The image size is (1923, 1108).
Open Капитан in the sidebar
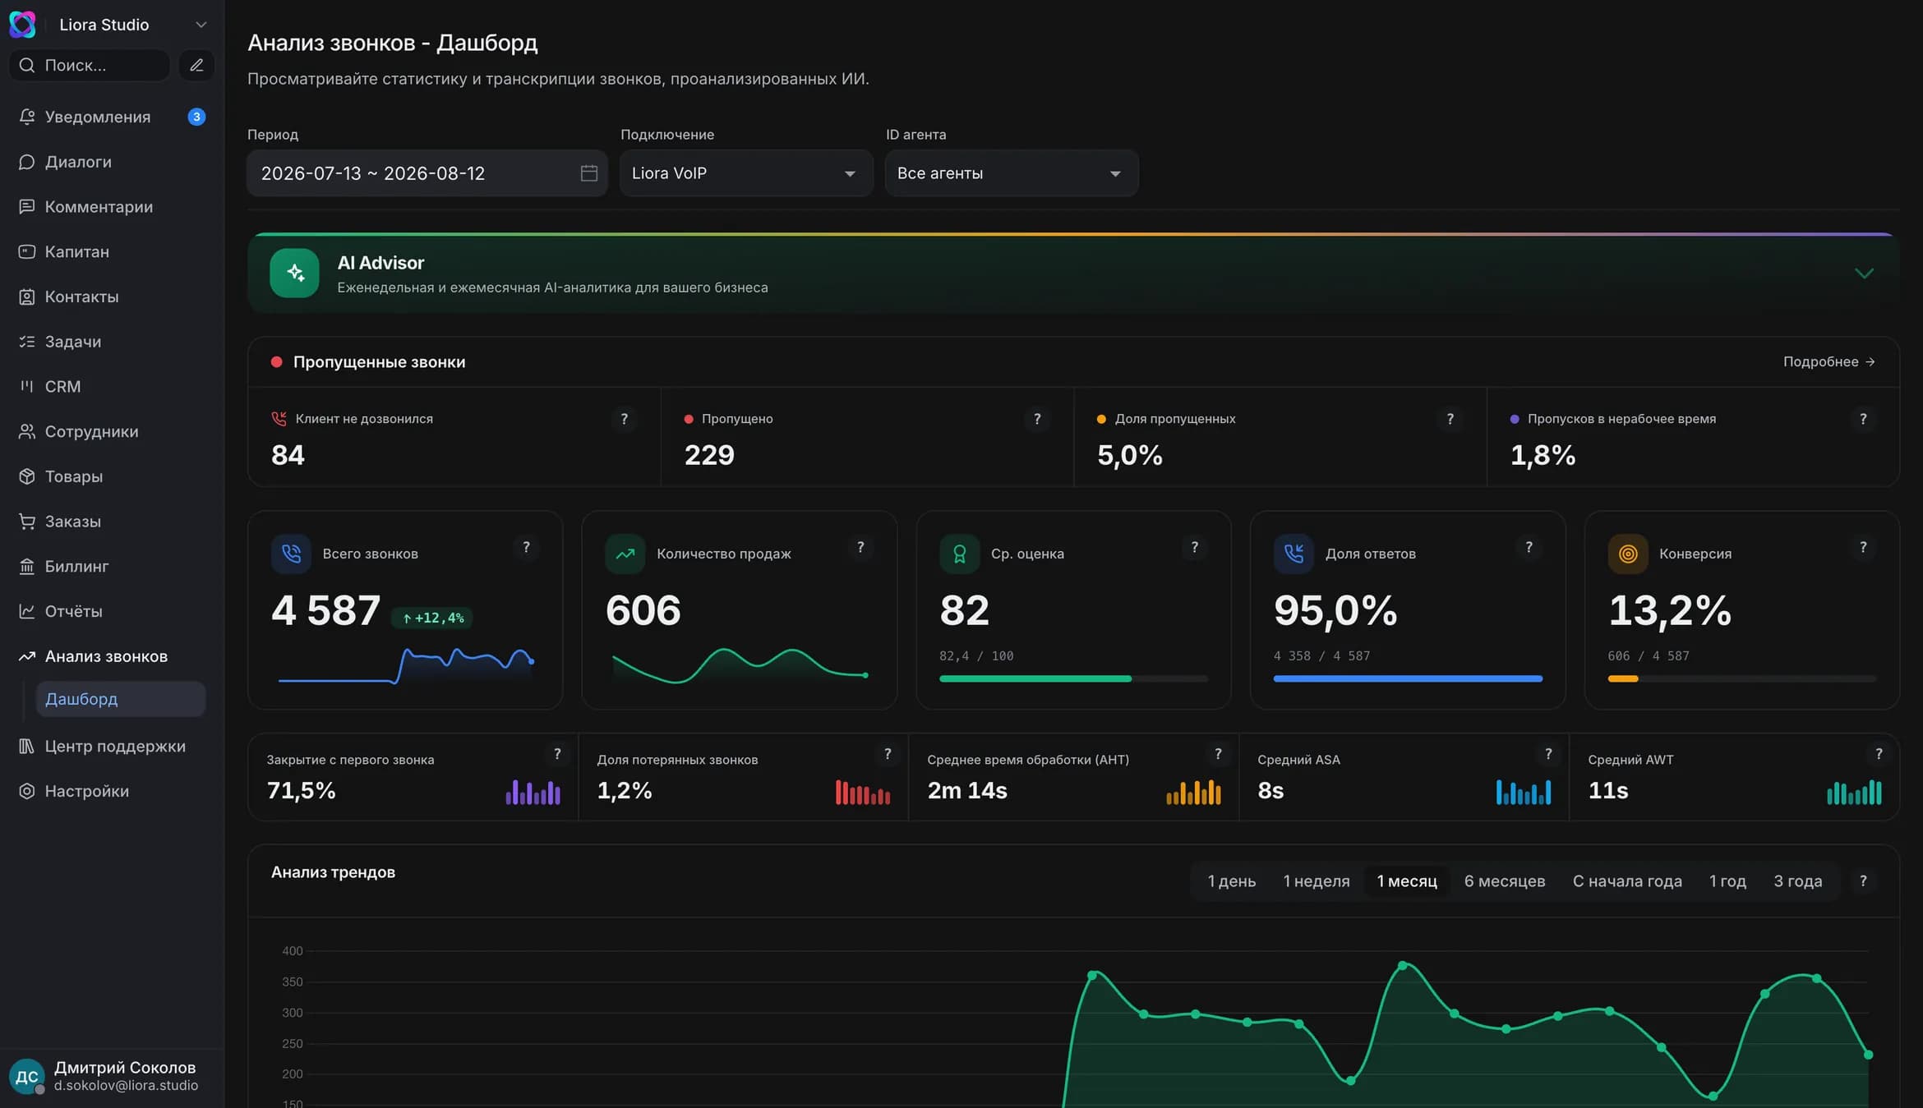(112, 251)
